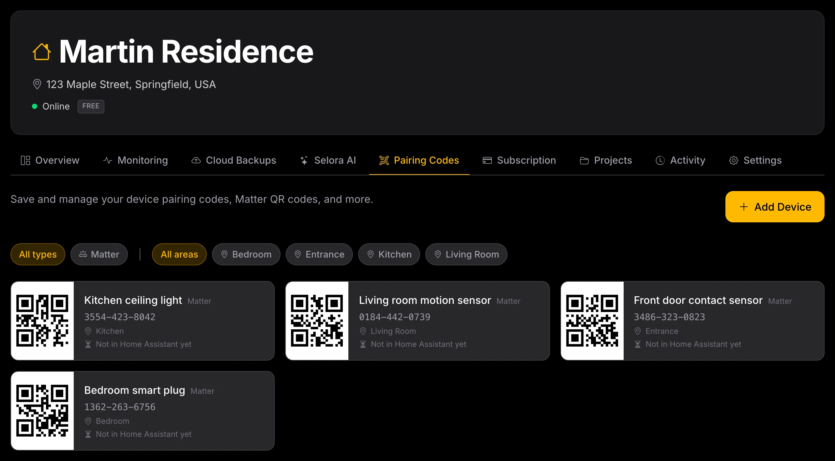The image size is (835, 461).
Task: Filter devices by Living Room area
Action: coord(466,254)
